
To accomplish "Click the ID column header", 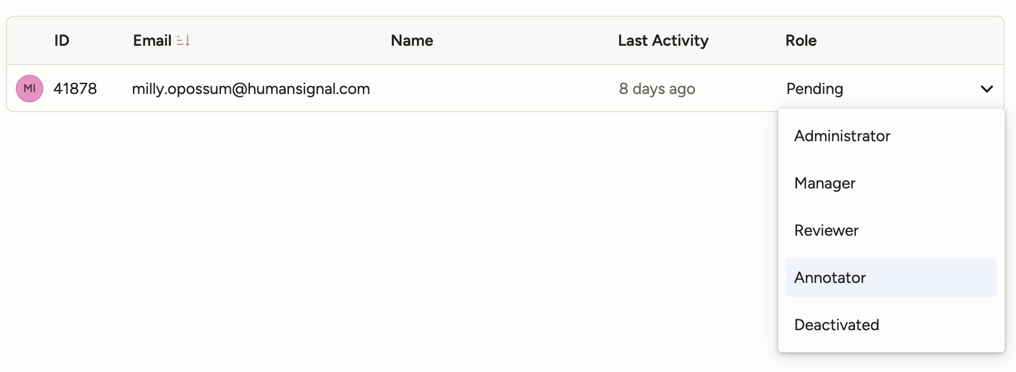I will coord(62,40).
